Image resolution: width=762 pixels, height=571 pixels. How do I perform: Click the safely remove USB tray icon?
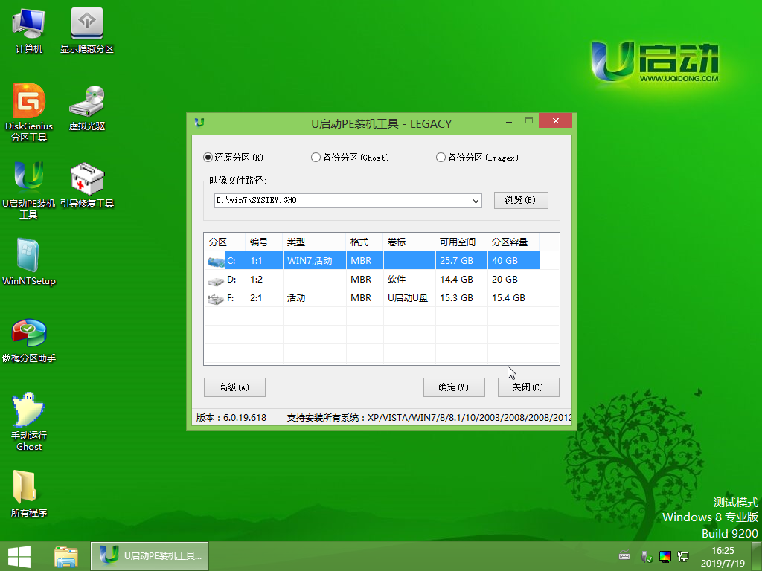(x=646, y=556)
